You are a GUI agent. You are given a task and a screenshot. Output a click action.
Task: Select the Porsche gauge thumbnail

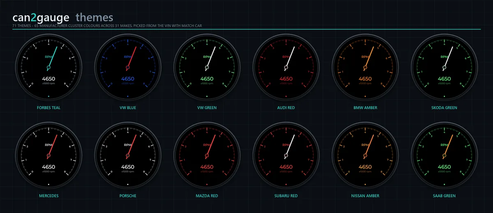[128, 155]
